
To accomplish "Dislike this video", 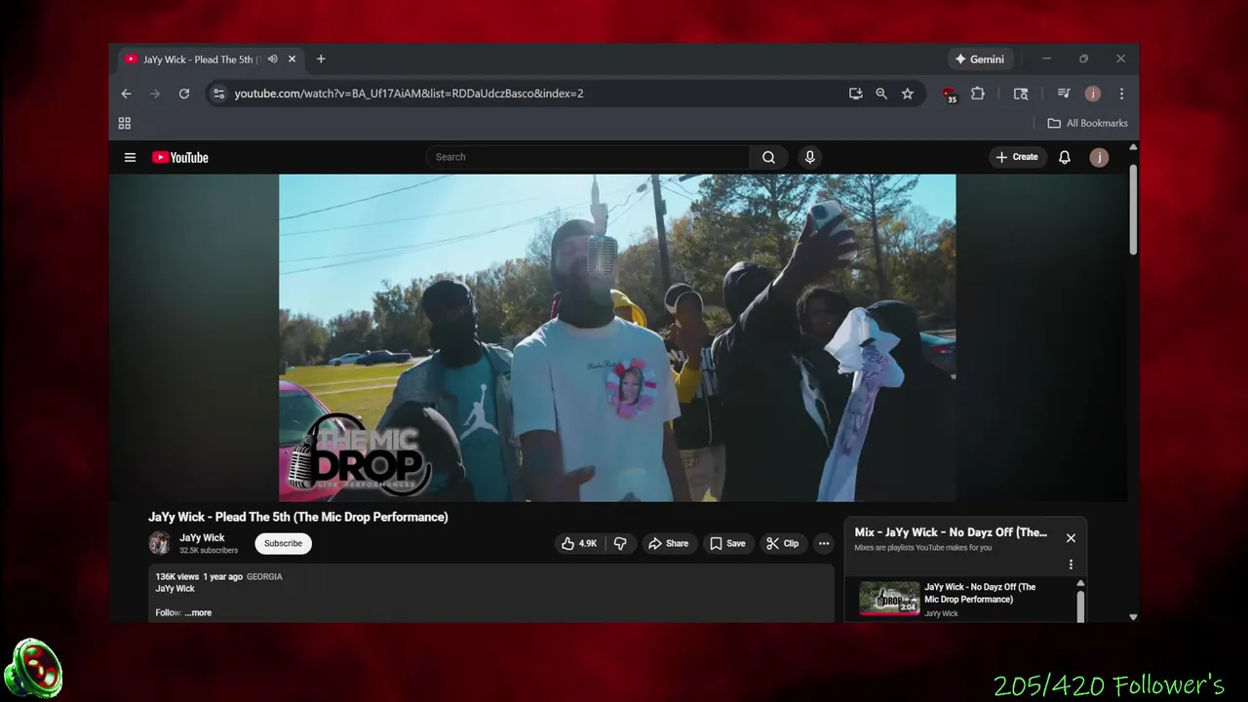I will click(620, 543).
